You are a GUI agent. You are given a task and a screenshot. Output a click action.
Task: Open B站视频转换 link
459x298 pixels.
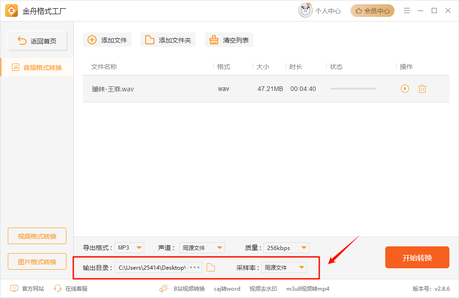(x=189, y=289)
